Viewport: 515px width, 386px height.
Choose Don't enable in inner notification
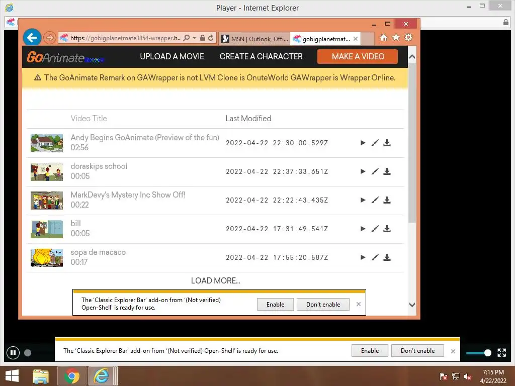coord(323,304)
